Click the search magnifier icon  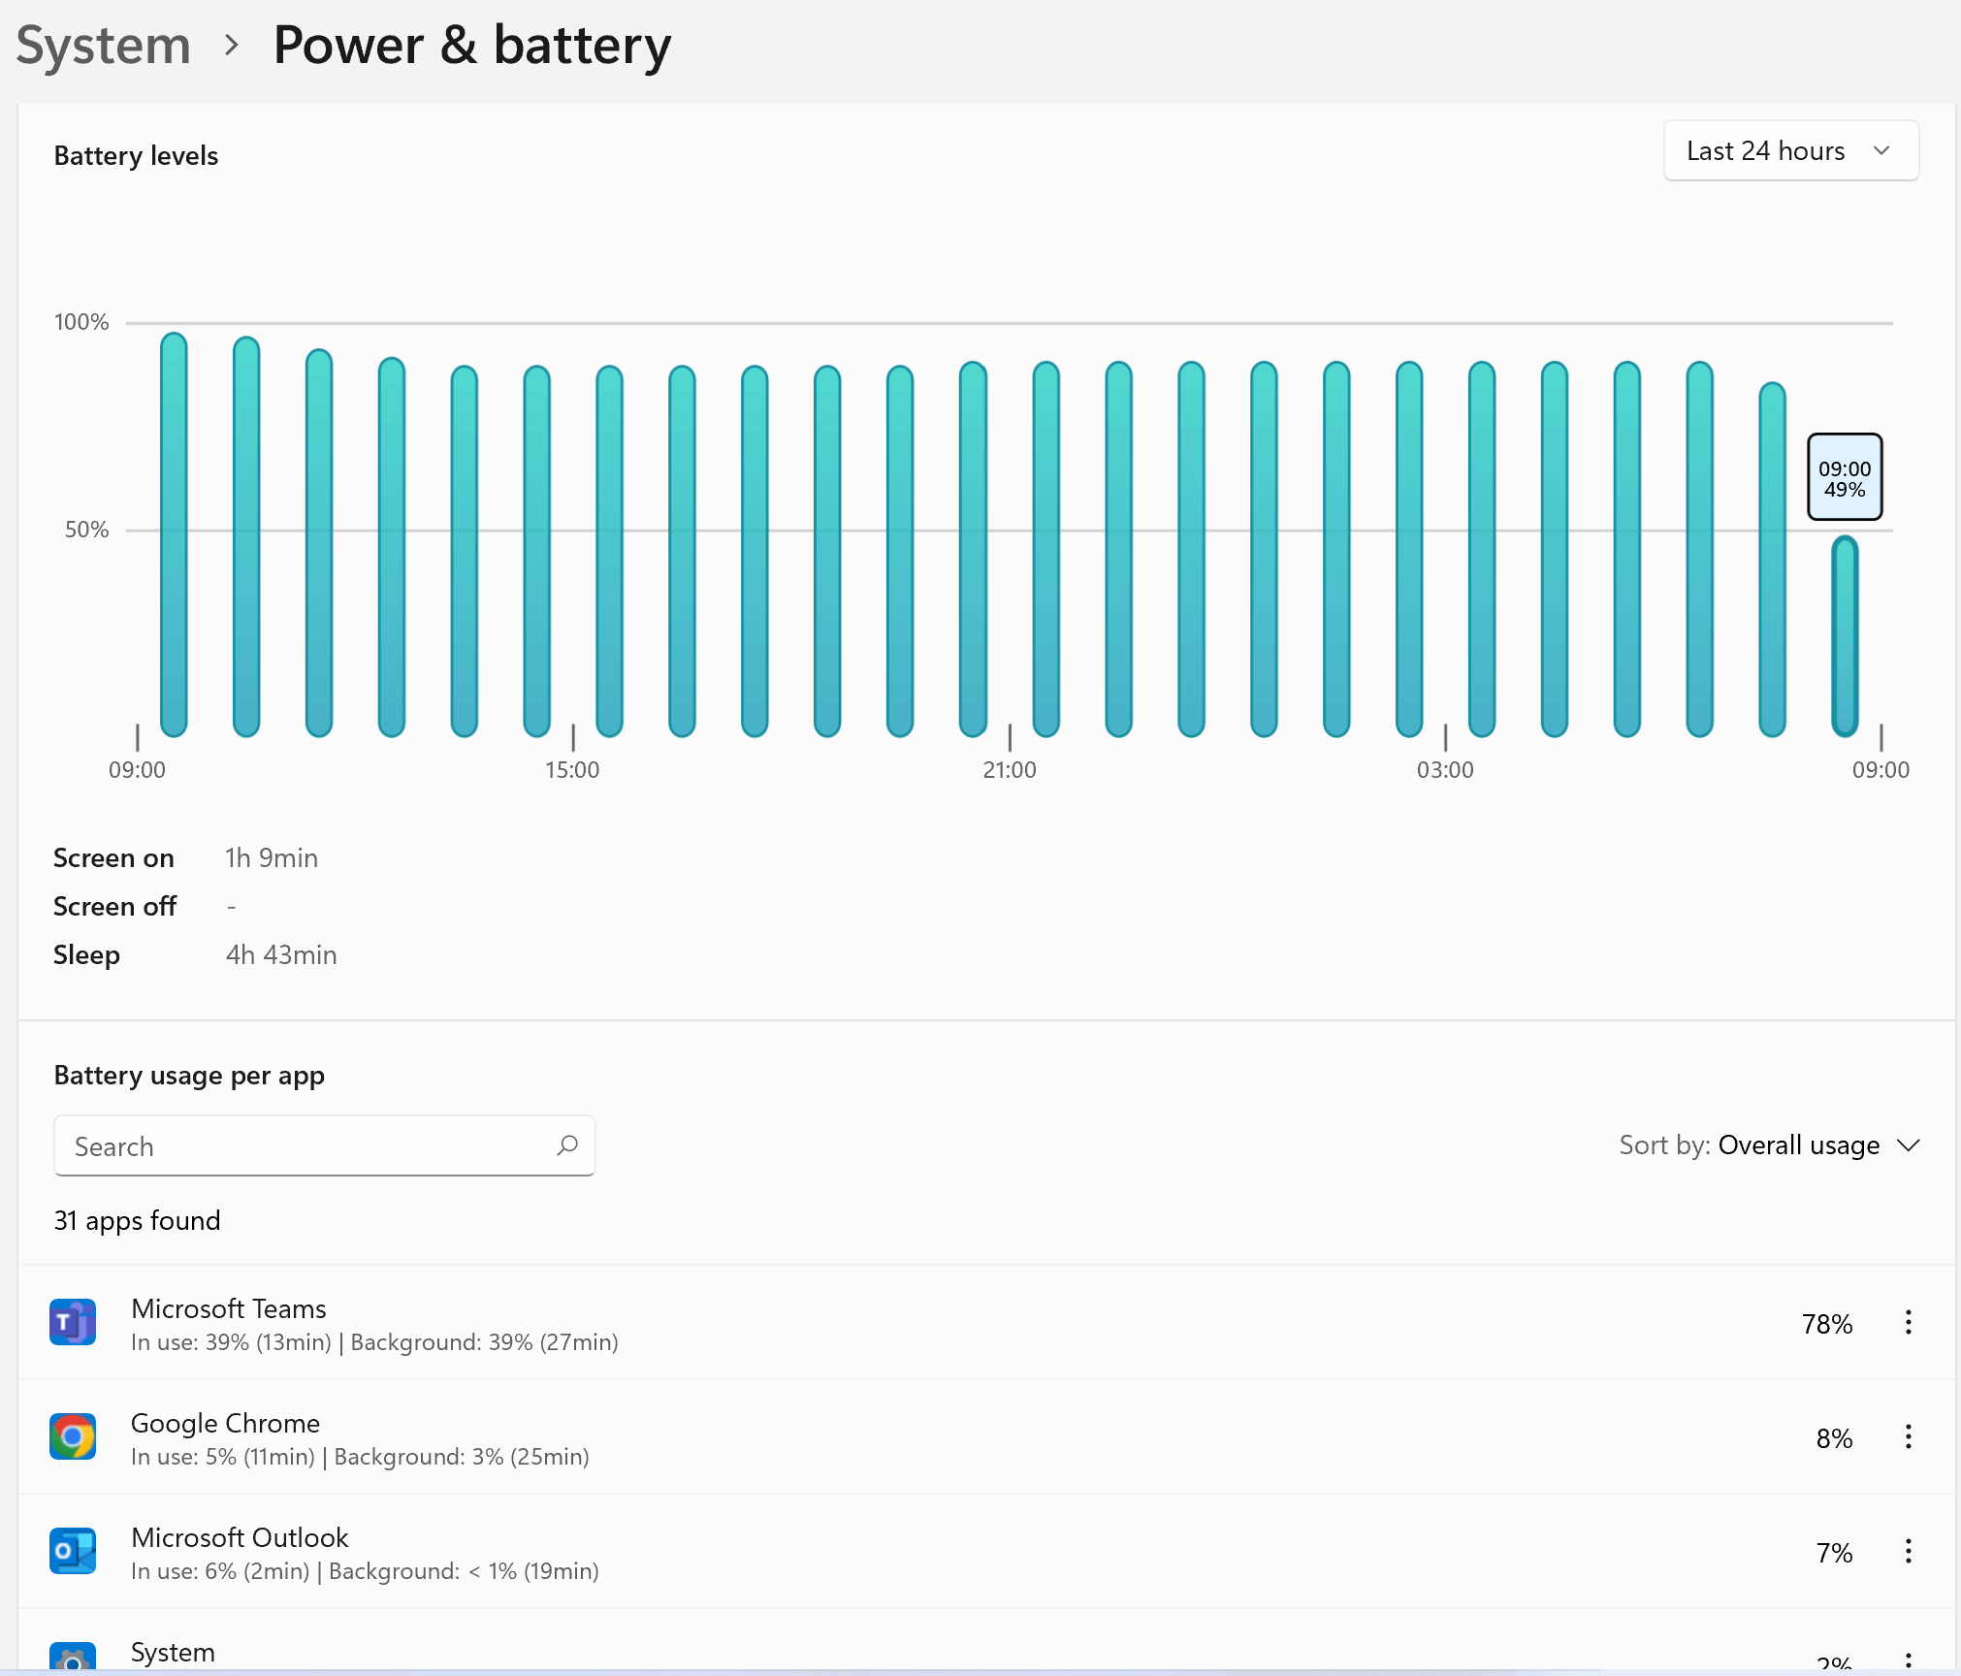(x=567, y=1145)
